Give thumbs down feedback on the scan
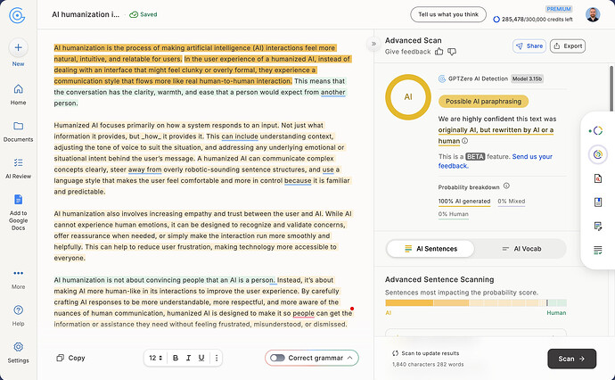The width and height of the screenshot is (615, 380). (x=452, y=52)
